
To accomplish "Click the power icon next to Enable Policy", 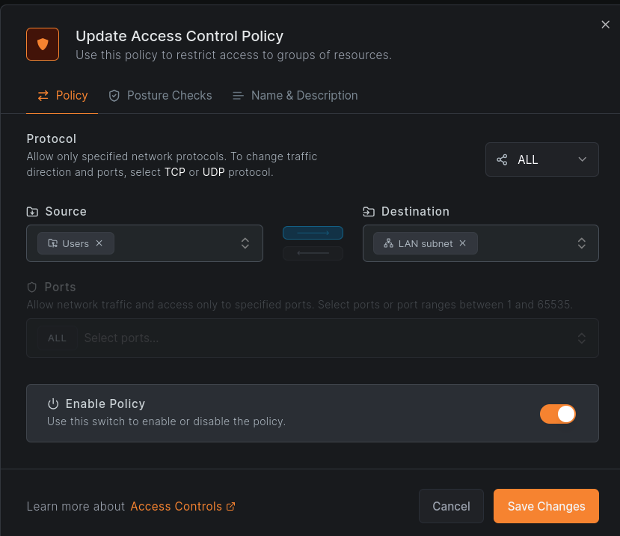I will pos(53,403).
